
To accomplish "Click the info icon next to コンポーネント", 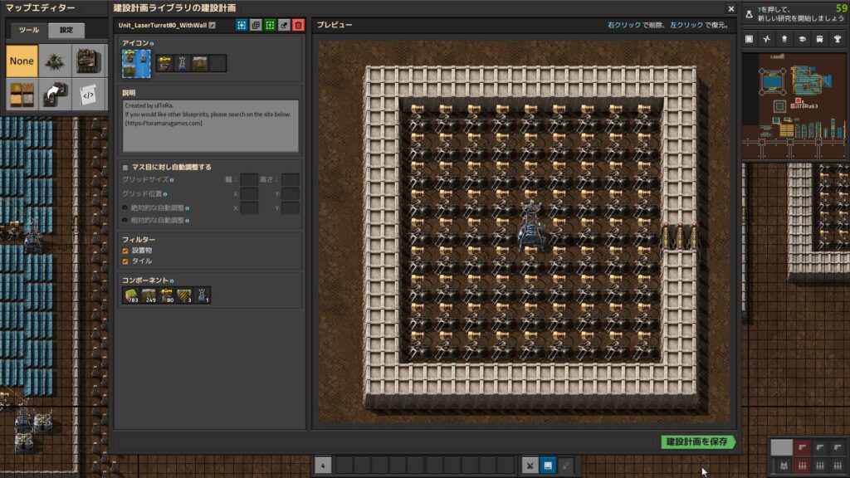I will [172, 280].
